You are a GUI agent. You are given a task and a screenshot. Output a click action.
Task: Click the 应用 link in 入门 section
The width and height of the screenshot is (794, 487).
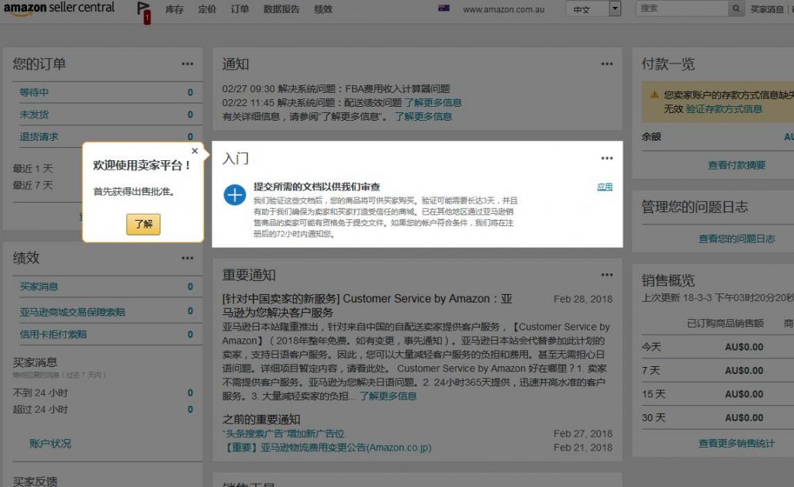pyautogui.click(x=605, y=187)
